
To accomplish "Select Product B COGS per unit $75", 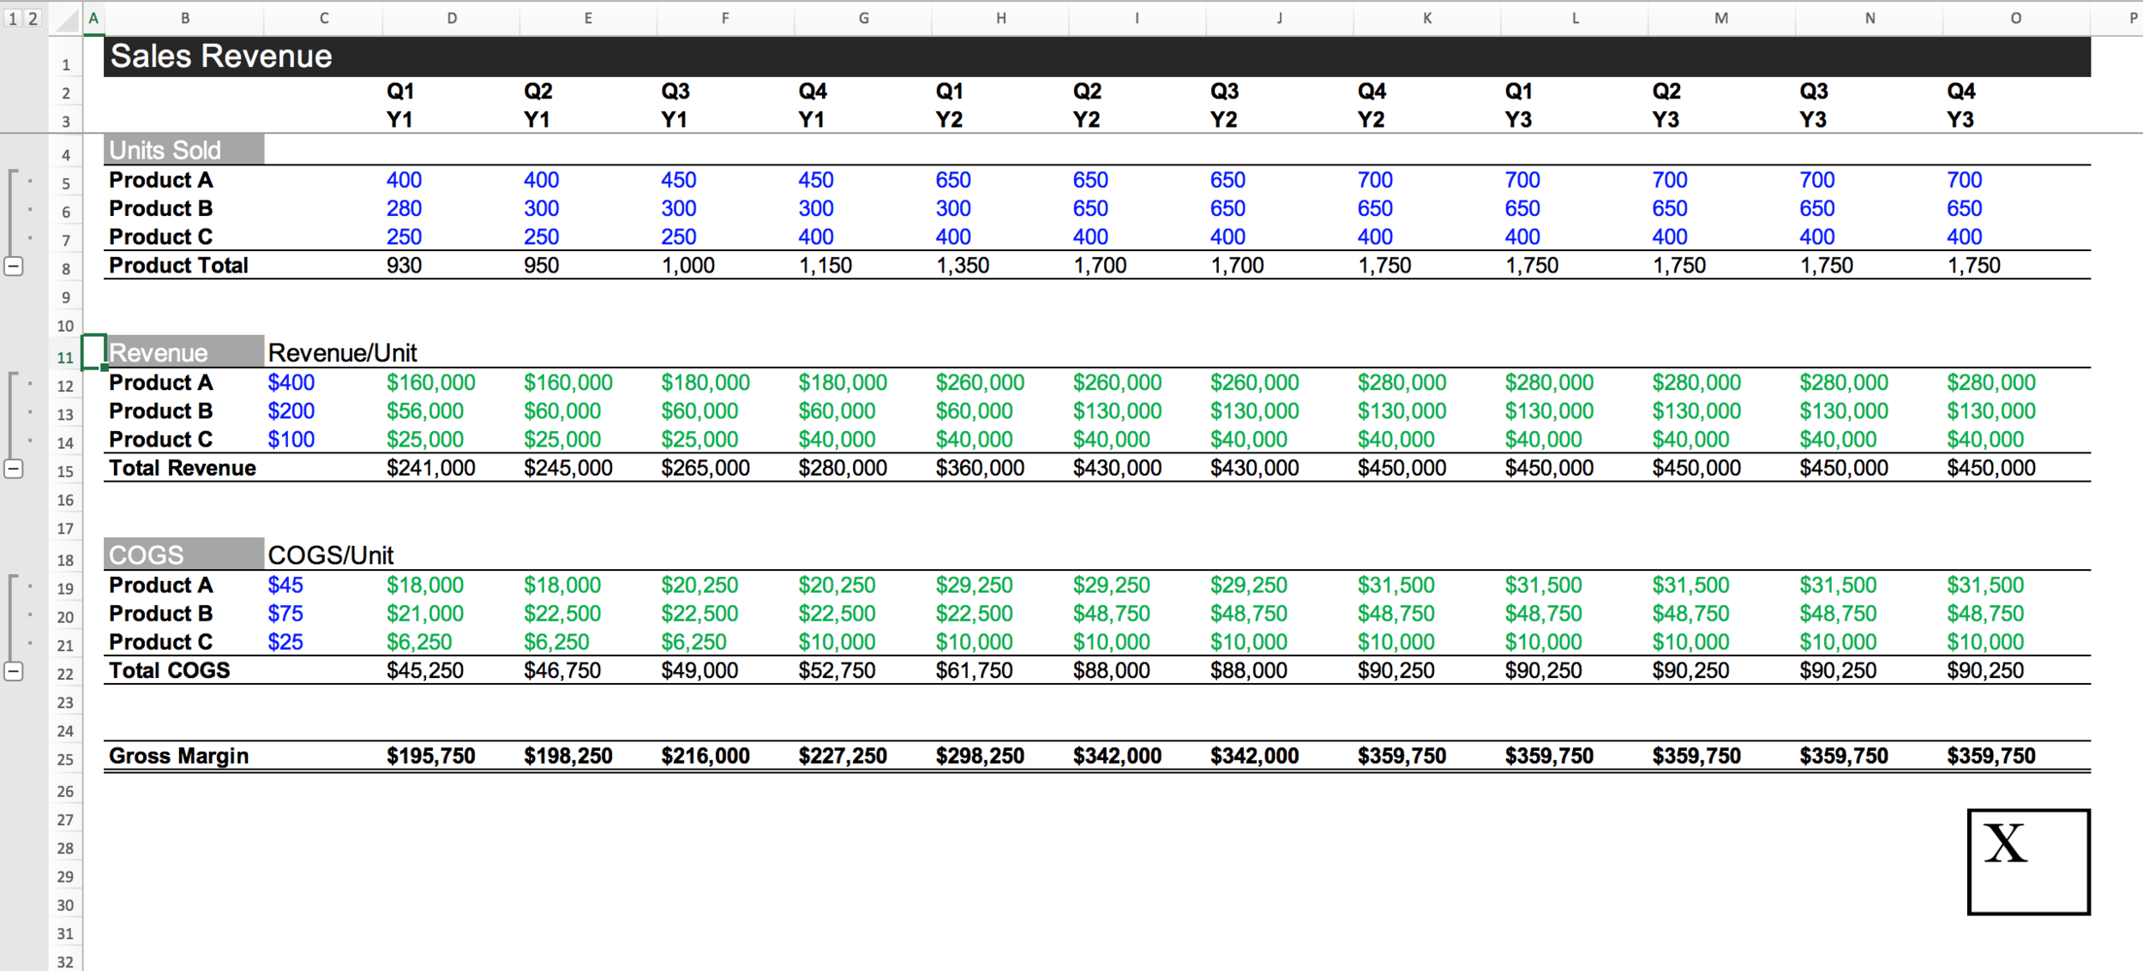I will (x=285, y=614).
